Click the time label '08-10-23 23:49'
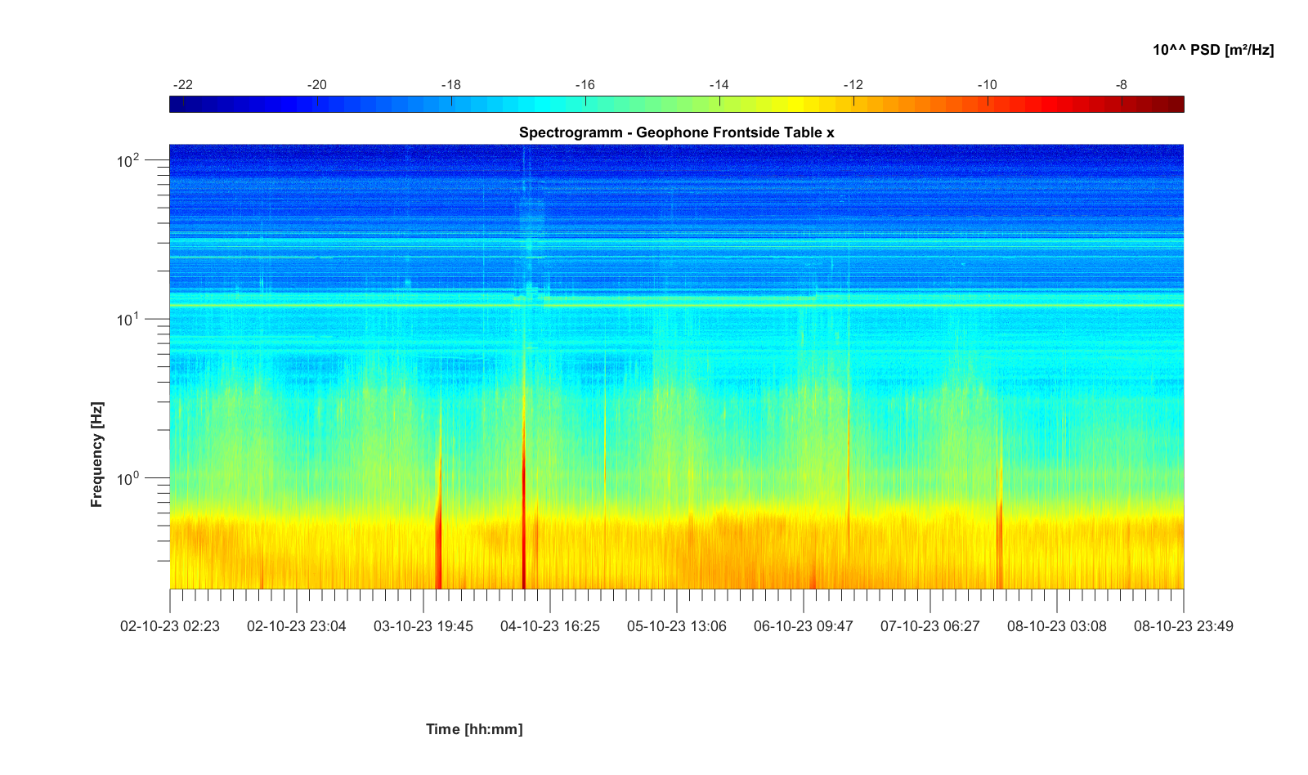The image size is (1308, 775). click(1184, 626)
